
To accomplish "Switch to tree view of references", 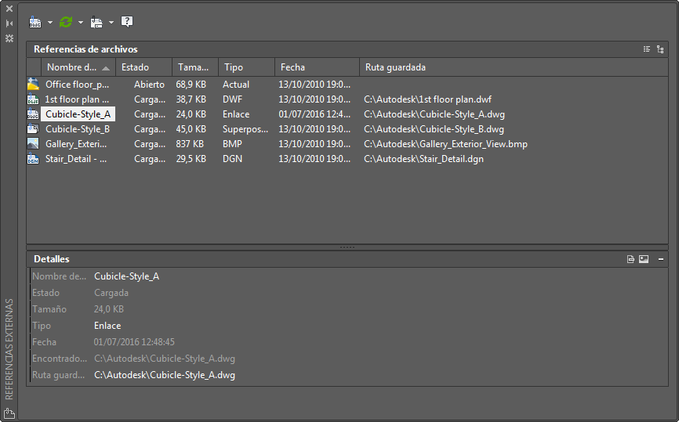I will [x=660, y=49].
